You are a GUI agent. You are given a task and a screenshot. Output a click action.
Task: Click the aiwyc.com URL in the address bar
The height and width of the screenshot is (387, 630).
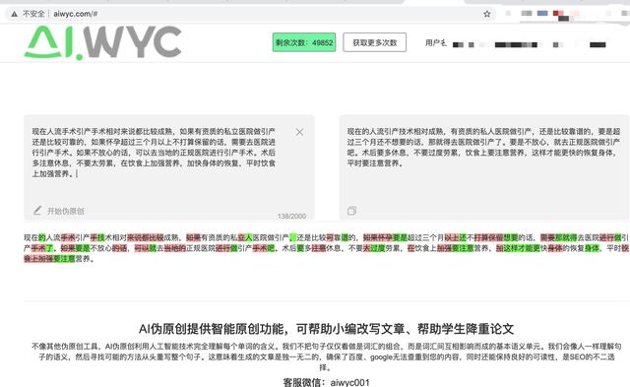click(76, 14)
